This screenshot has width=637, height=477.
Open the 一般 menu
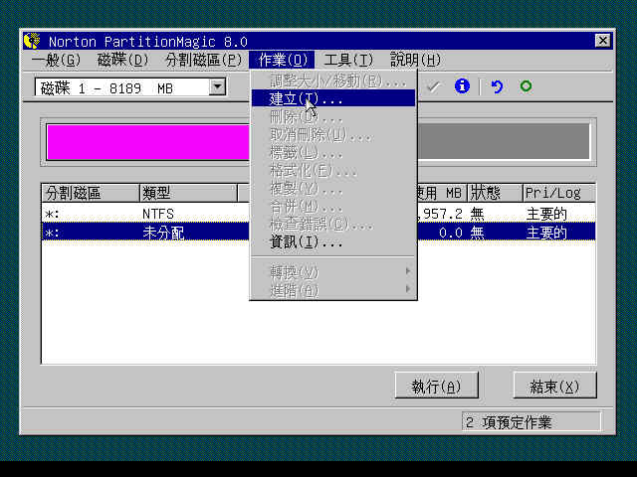(55, 60)
